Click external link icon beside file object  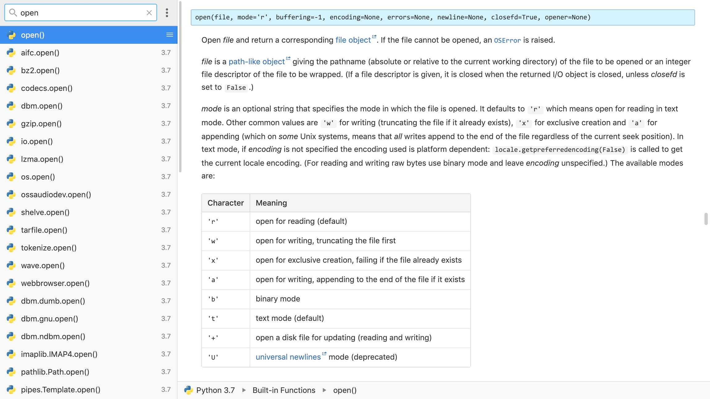(374, 37)
